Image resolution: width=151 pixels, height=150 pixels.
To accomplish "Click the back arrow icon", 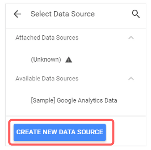I will coord(17,14).
